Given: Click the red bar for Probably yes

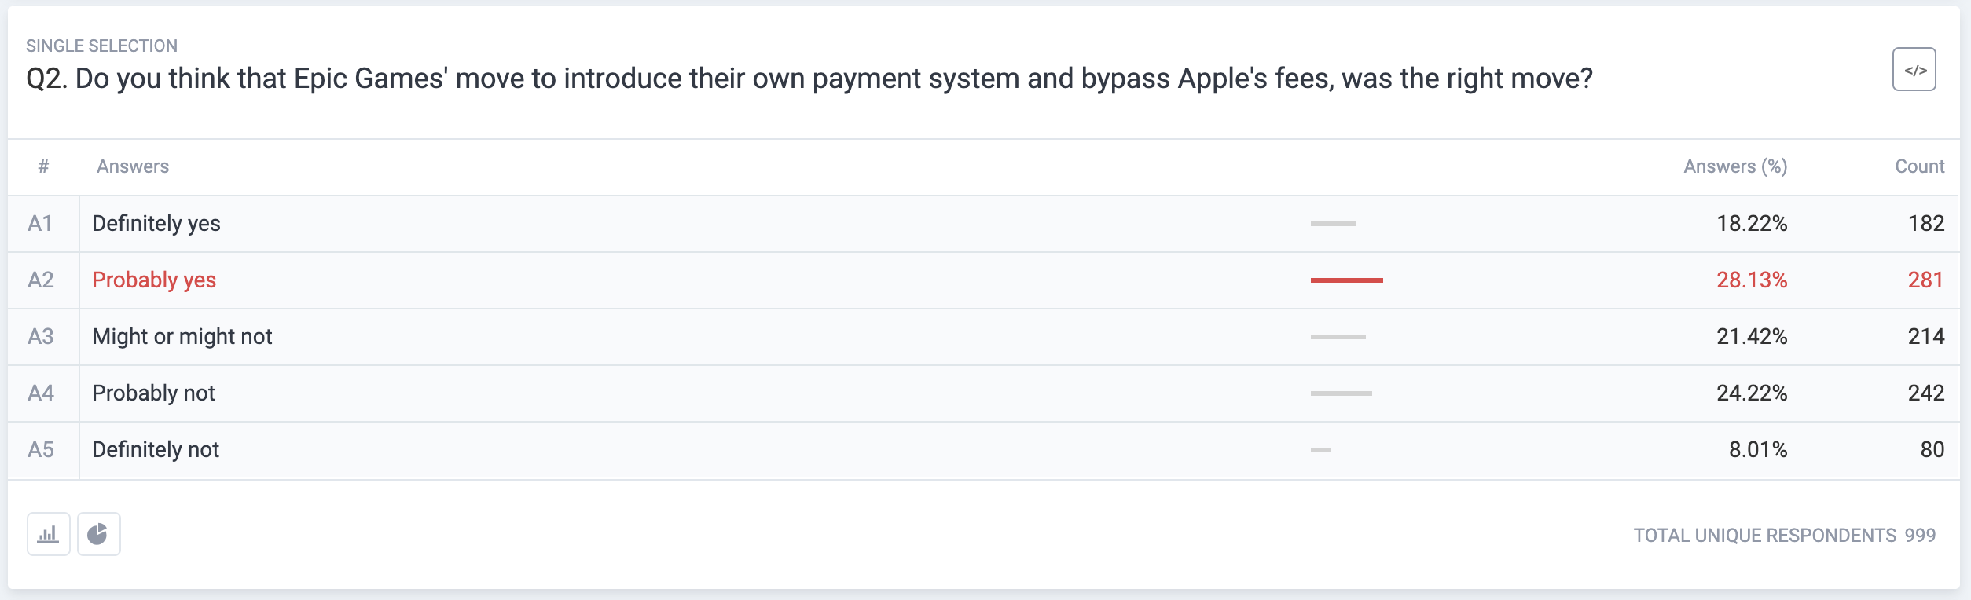Looking at the screenshot, I should click(1346, 280).
